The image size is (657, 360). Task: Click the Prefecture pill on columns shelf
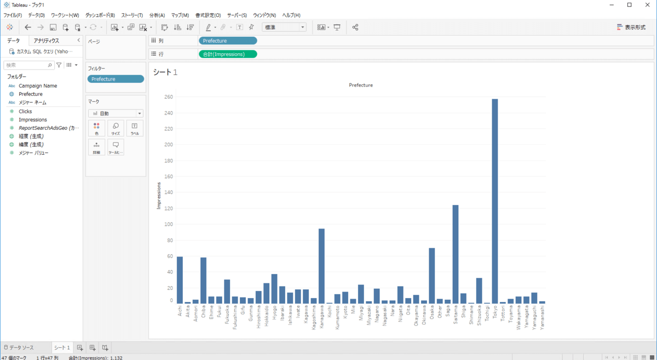228,41
